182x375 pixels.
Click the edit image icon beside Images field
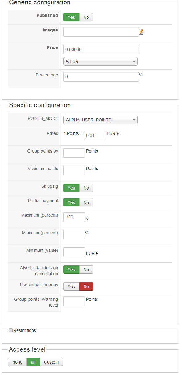coord(142,32)
